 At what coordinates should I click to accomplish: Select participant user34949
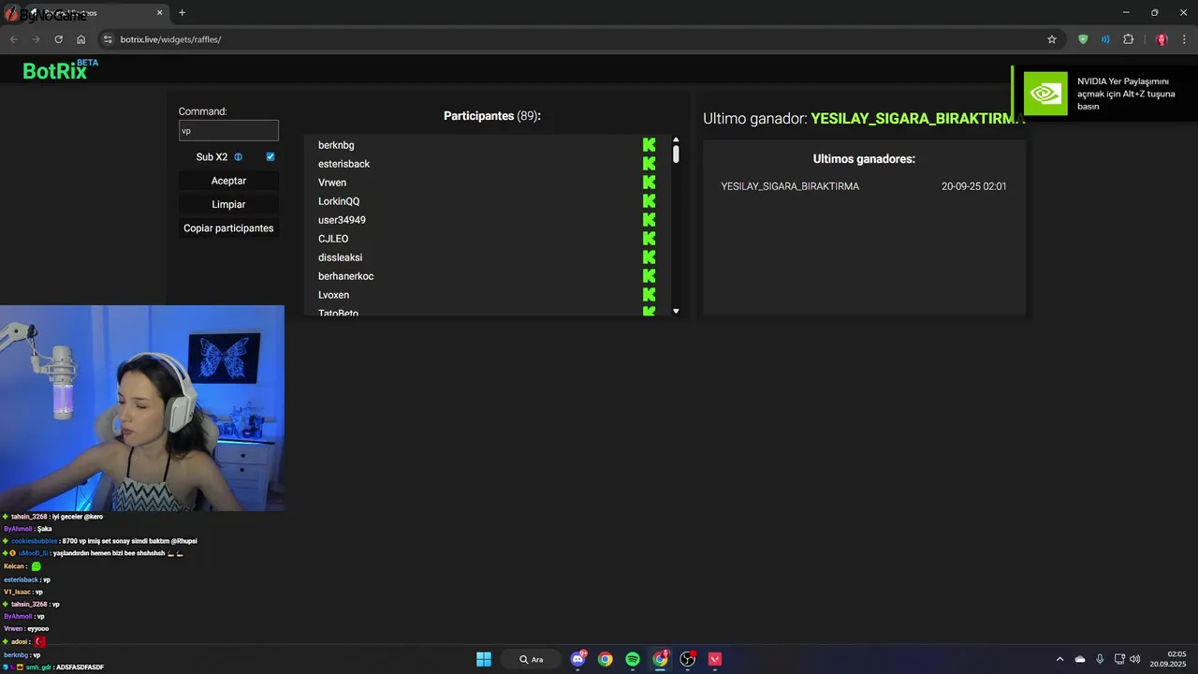point(342,220)
